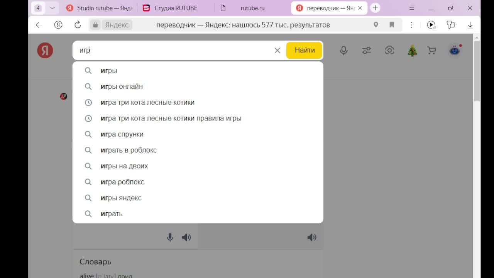Click the location pin icon in the address bar
This screenshot has height=278, width=494.
click(376, 25)
